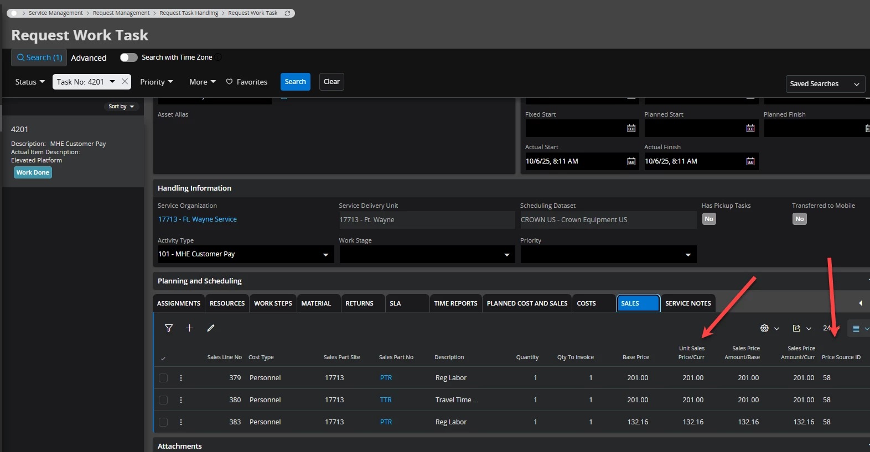Screen dimensions: 870x452
Task: Click the export icon in Sales toolbar
Action: point(797,328)
